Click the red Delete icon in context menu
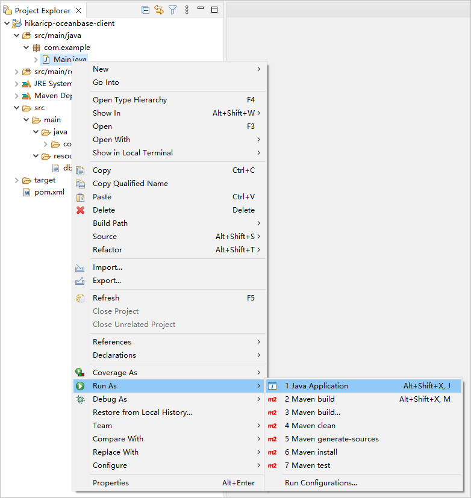 [80, 210]
